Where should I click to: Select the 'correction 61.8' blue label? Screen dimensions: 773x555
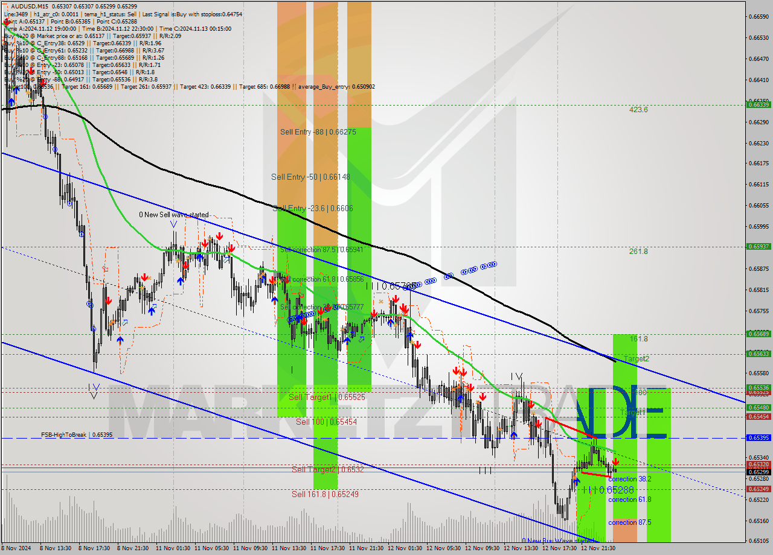[630, 499]
